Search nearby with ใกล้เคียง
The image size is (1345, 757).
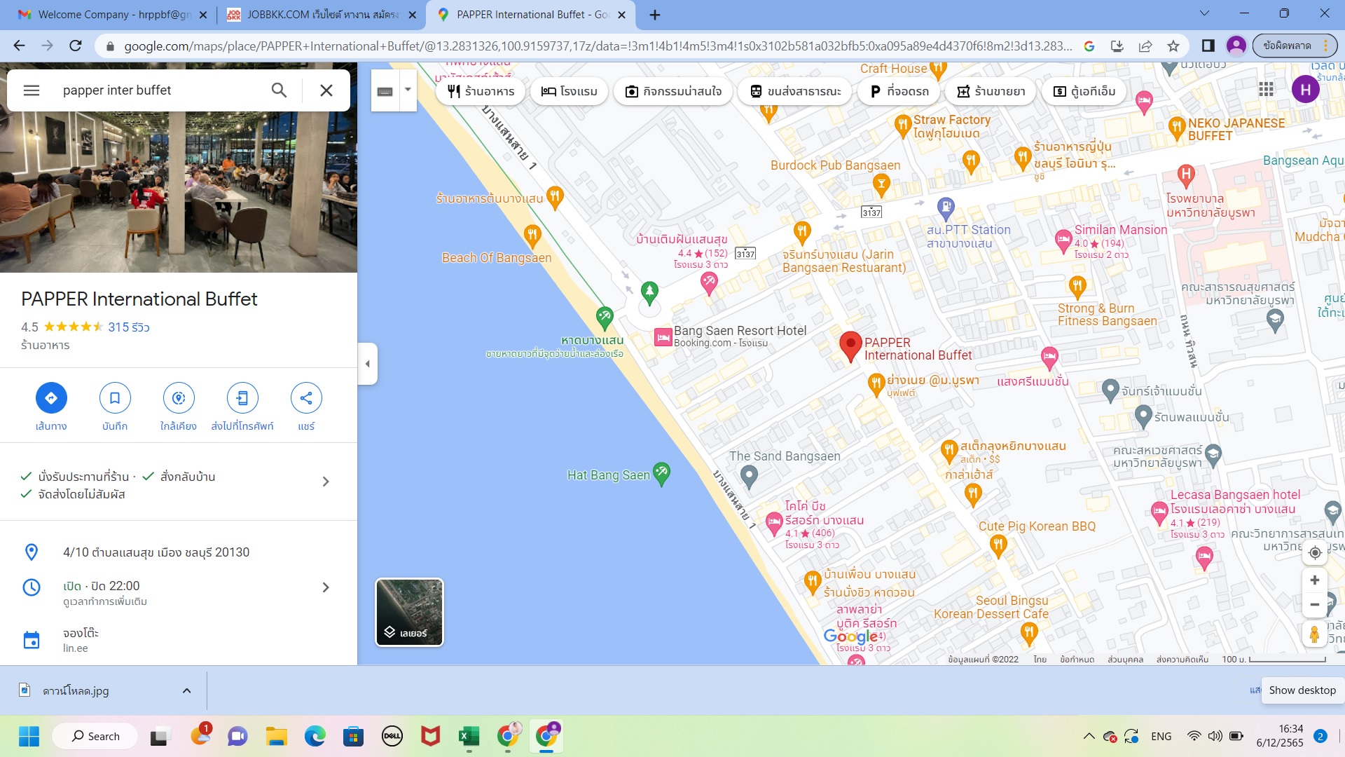click(179, 407)
